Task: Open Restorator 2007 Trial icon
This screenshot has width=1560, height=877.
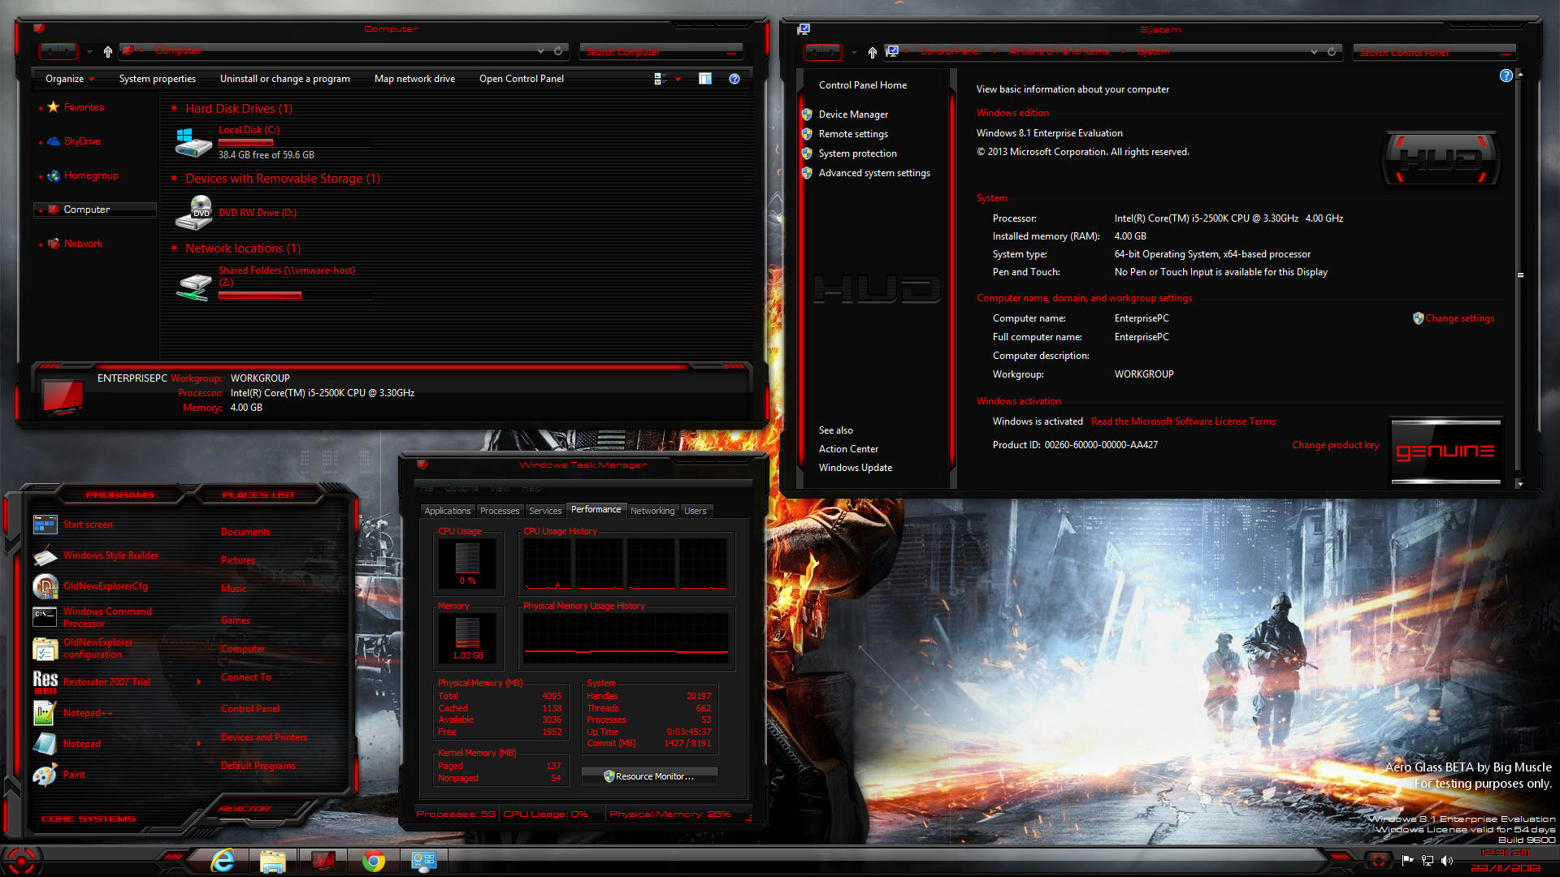Action: [x=45, y=682]
